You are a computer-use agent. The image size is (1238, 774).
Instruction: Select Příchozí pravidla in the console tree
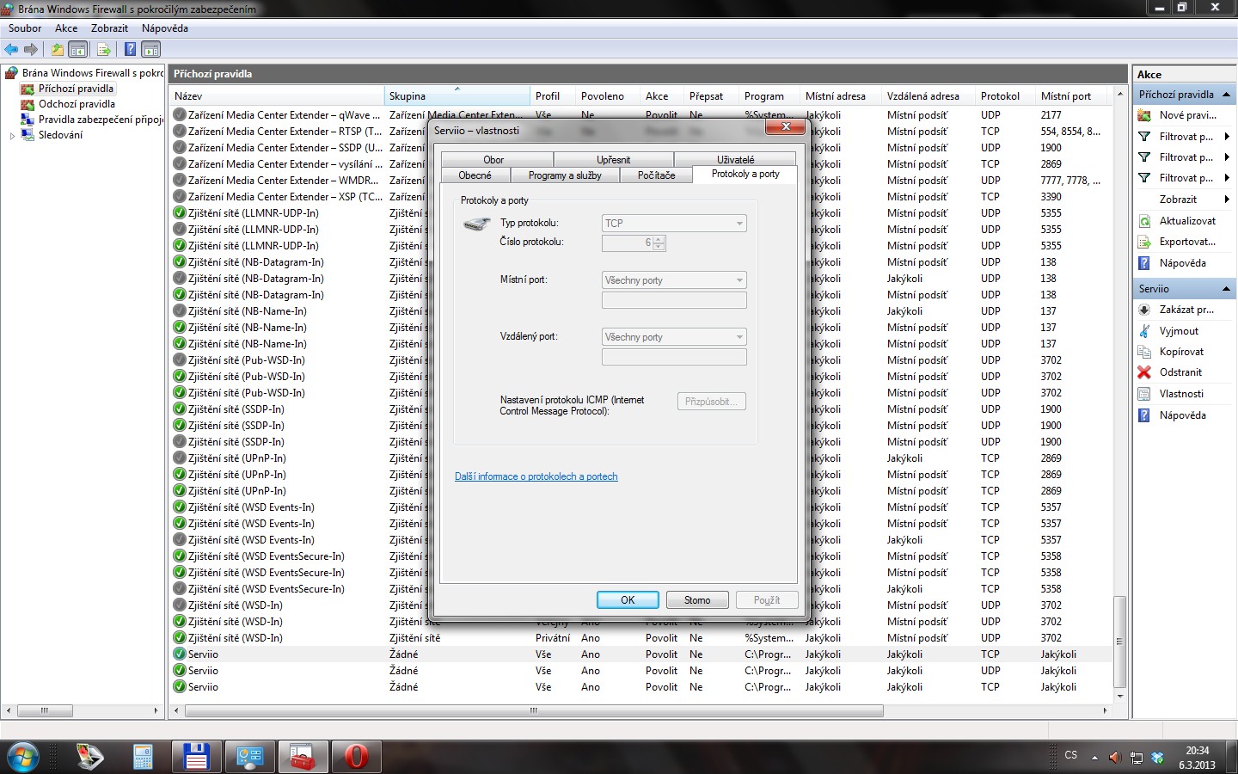[x=76, y=89]
